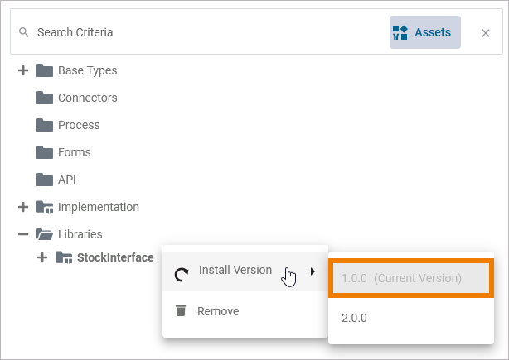Click the Connectors folder icon
The height and width of the screenshot is (360, 509).
[x=45, y=98]
